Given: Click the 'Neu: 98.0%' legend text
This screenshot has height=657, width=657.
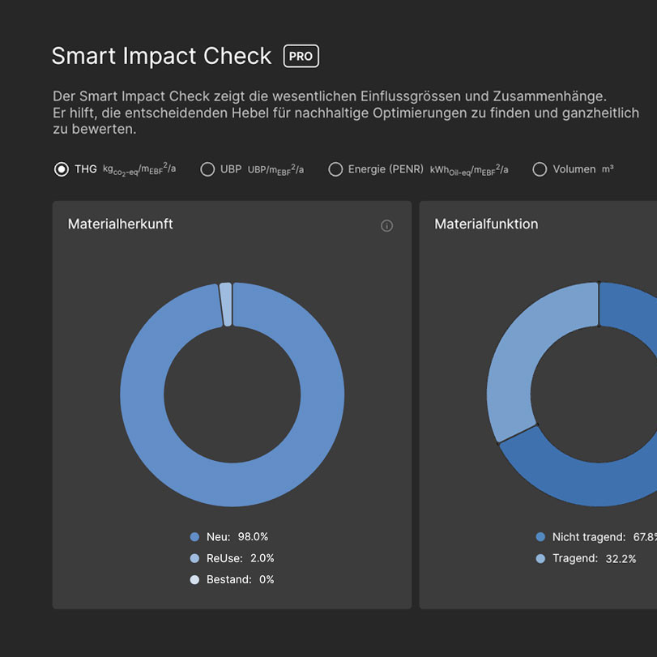Looking at the screenshot, I should click(237, 537).
